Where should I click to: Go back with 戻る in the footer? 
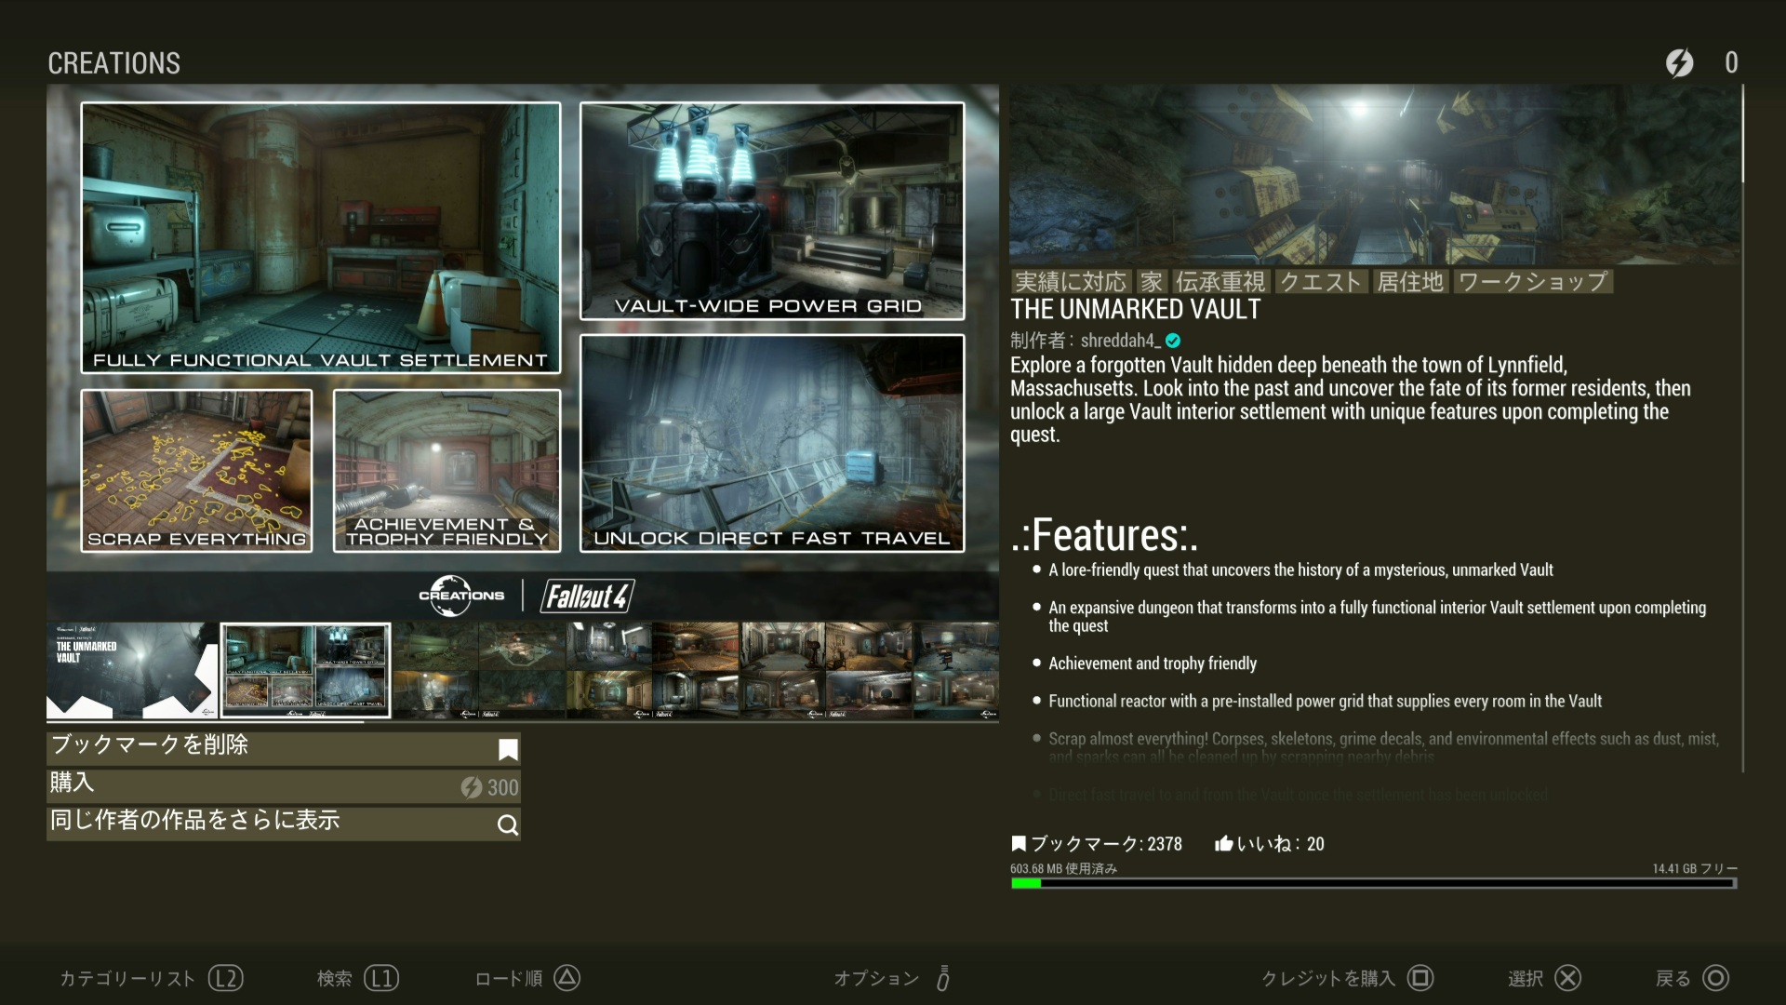1673,978
